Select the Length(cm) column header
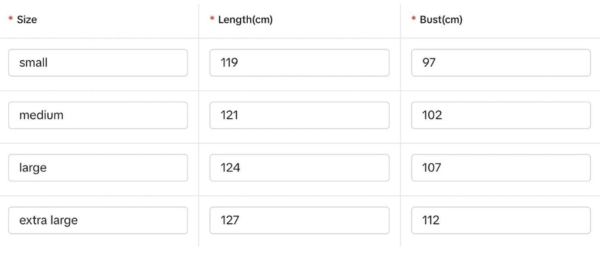 pos(246,20)
